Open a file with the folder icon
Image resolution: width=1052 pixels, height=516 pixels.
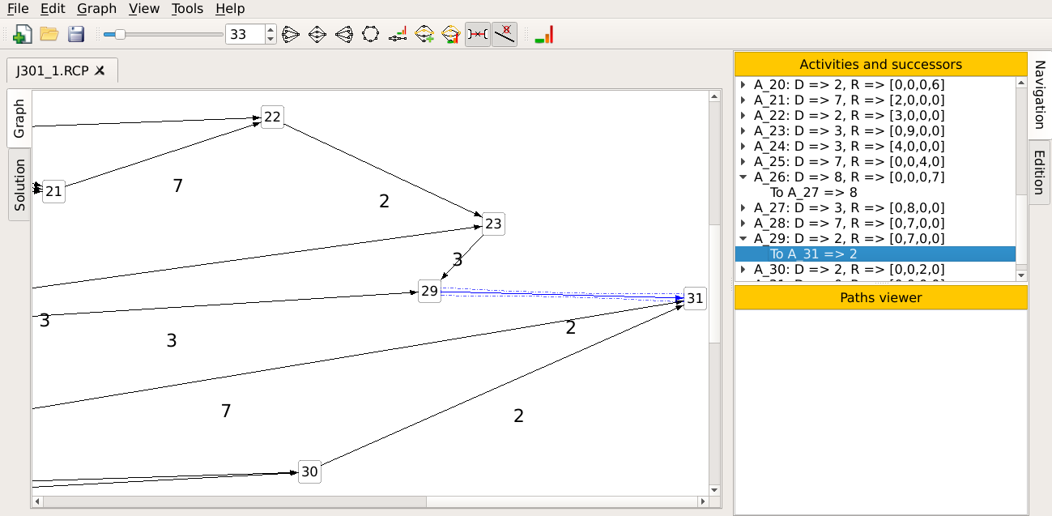click(x=49, y=34)
